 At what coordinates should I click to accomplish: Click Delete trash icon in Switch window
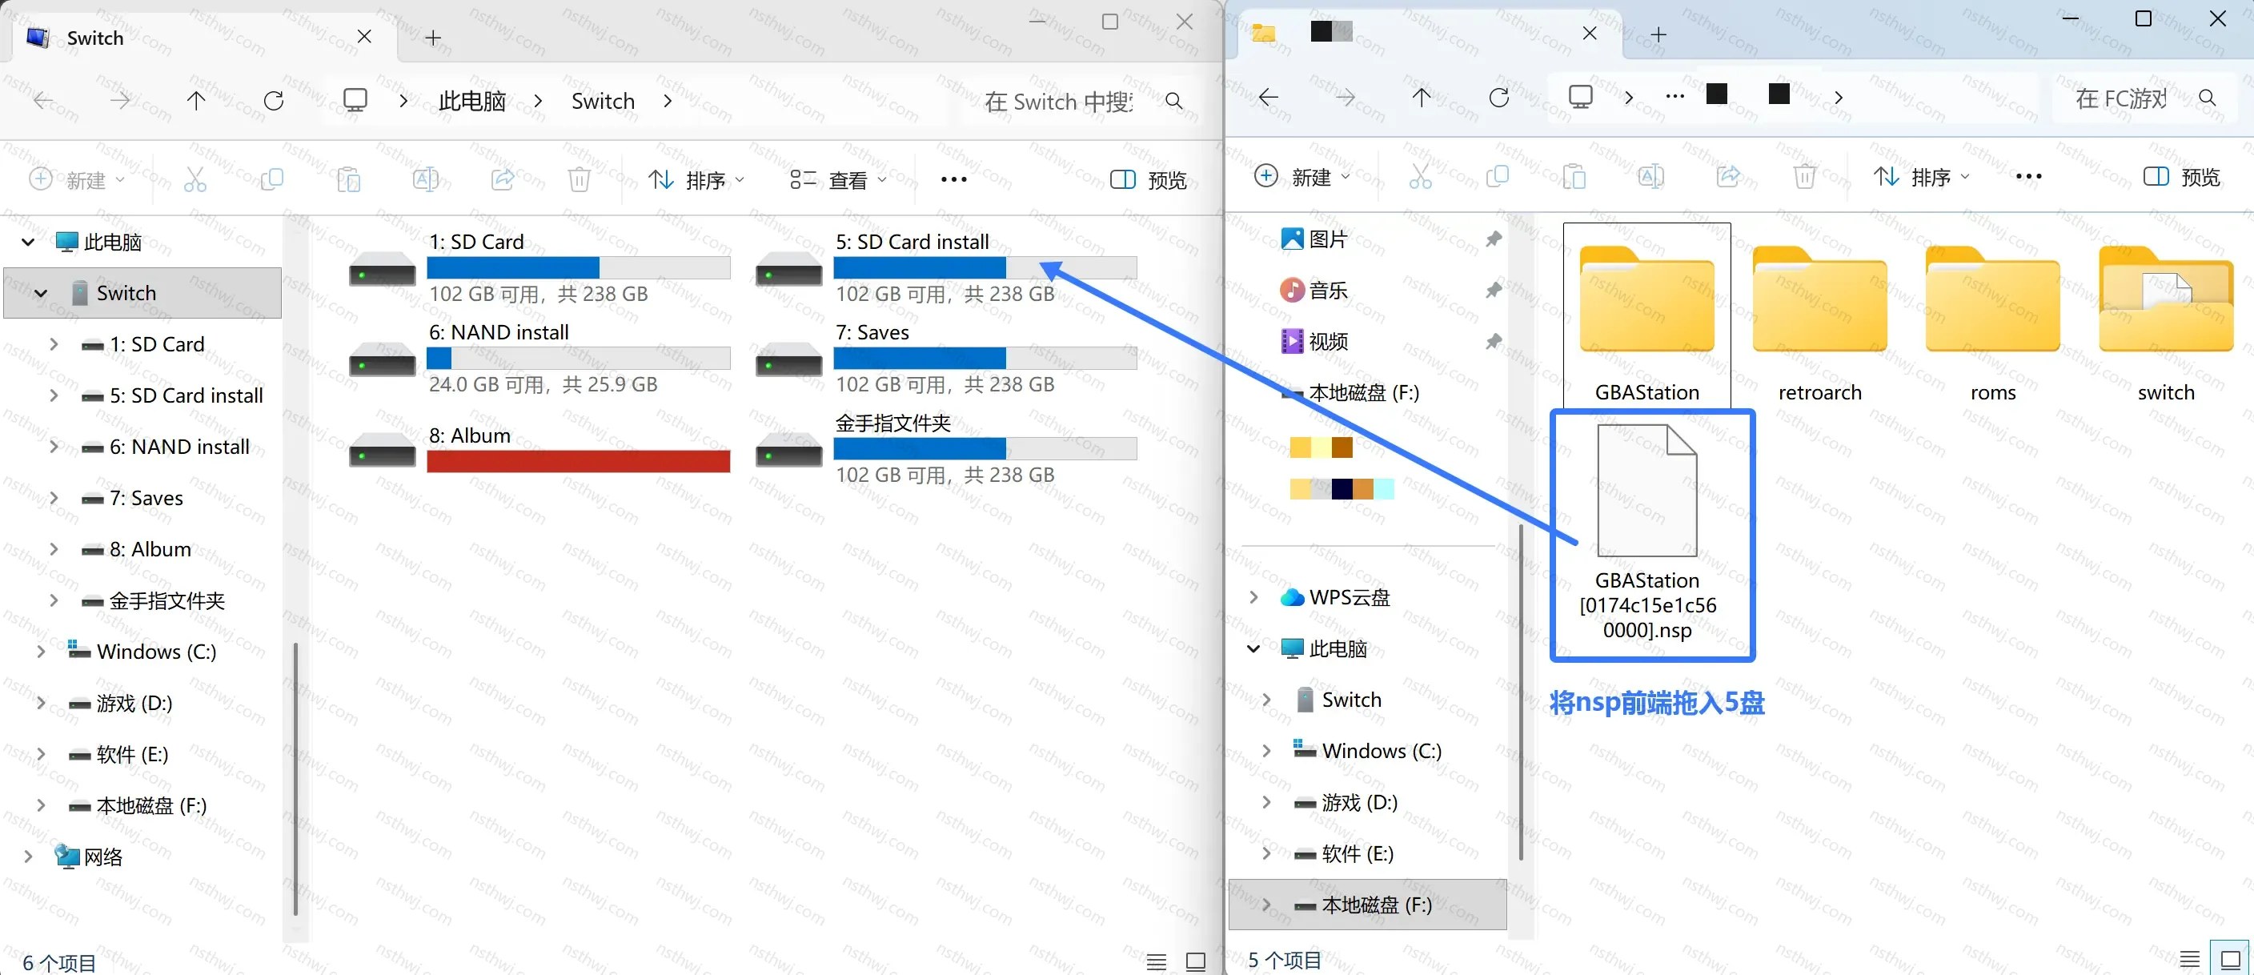(x=580, y=179)
